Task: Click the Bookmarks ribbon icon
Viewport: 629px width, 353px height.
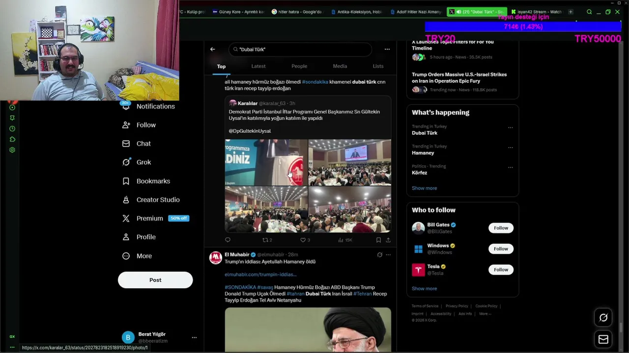Action: pos(126,181)
